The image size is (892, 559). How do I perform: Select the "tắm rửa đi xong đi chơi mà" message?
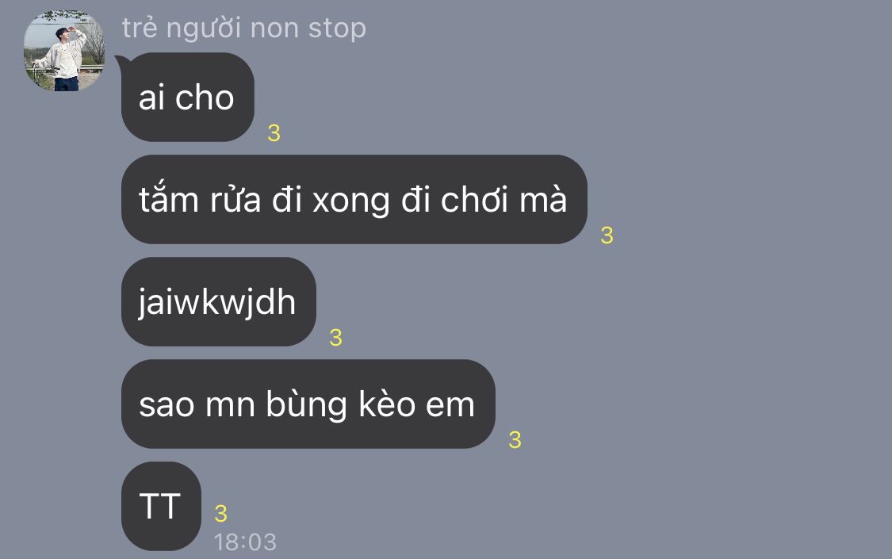(354, 200)
